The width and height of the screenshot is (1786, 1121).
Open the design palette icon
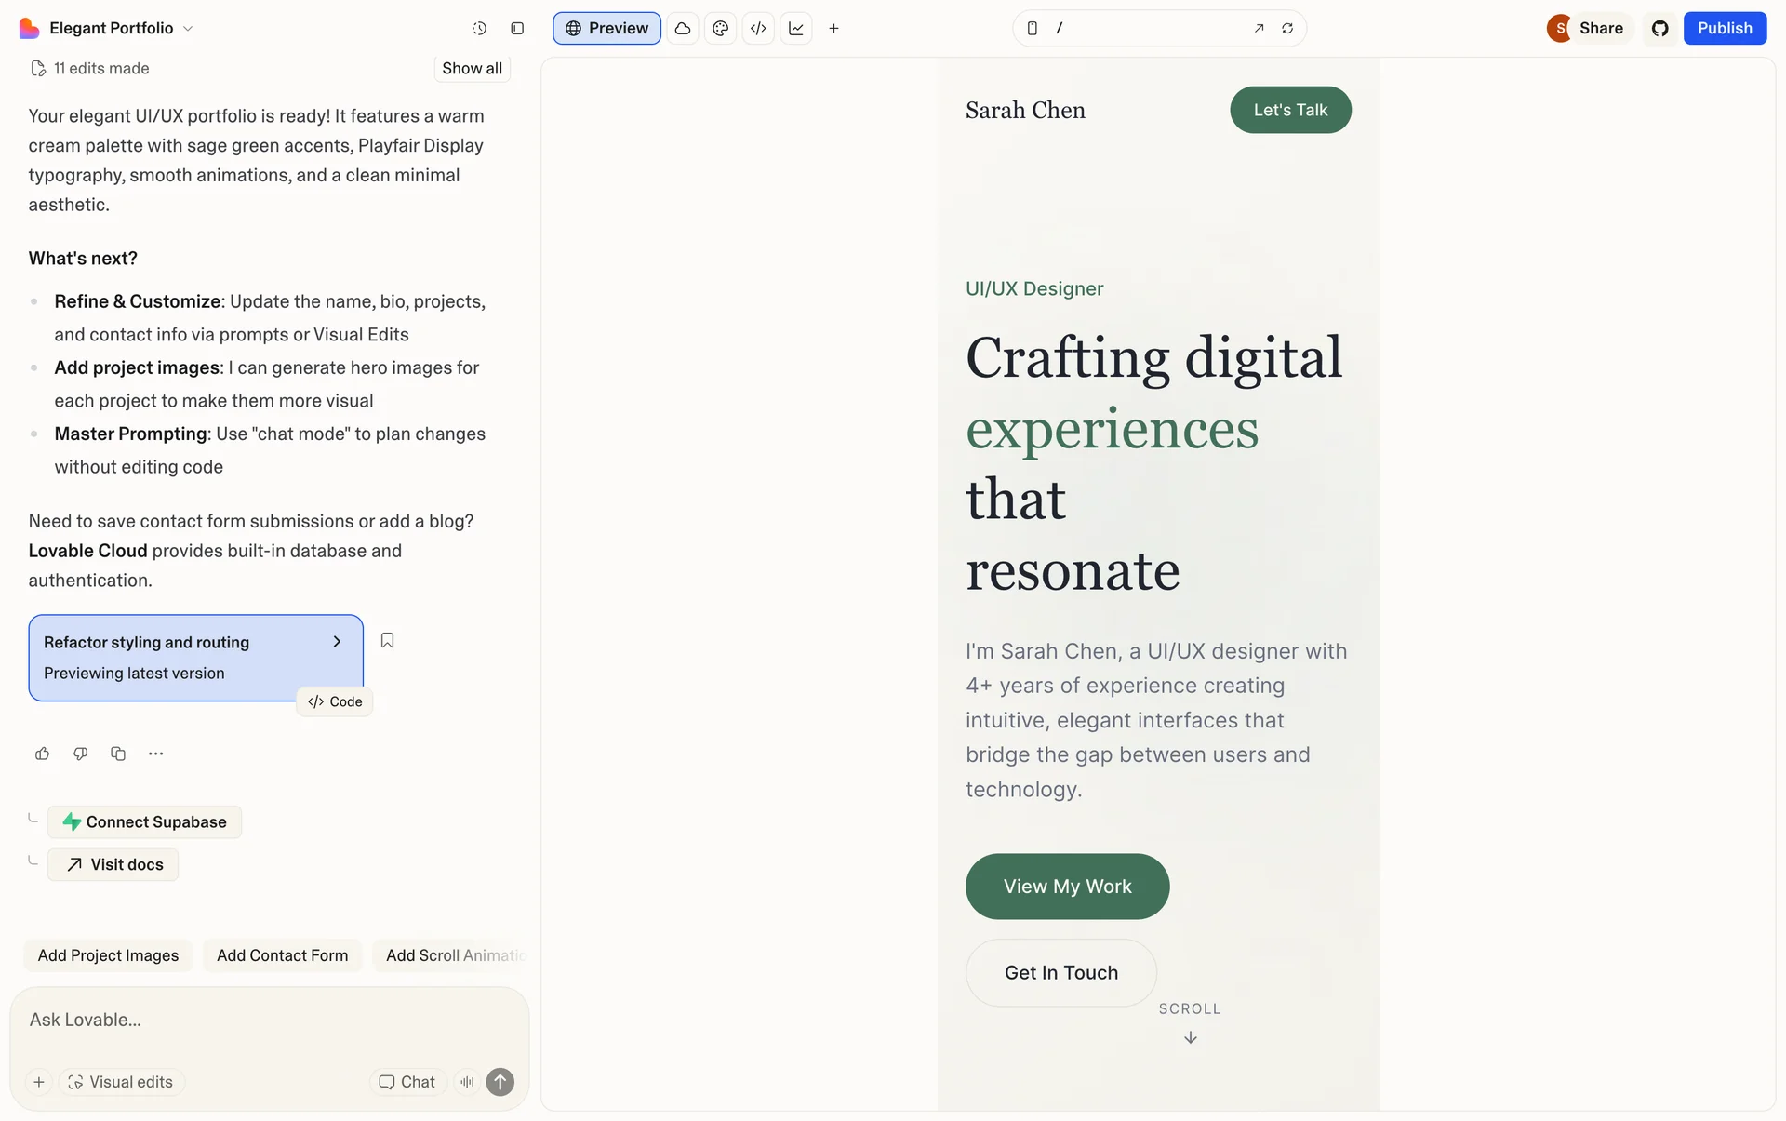[720, 28]
